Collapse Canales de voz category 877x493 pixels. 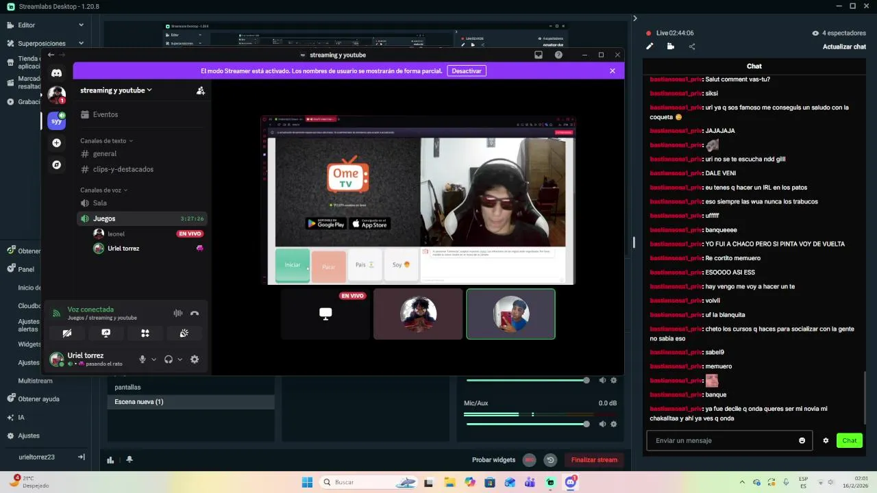point(104,190)
